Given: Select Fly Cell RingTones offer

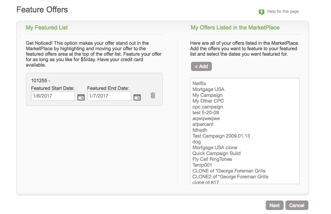Looking at the screenshot, I should [x=245, y=159].
